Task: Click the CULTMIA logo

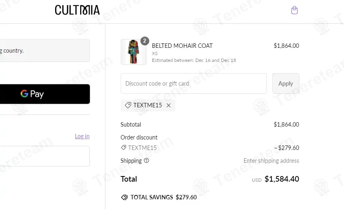Action: [x=77, y=10]
